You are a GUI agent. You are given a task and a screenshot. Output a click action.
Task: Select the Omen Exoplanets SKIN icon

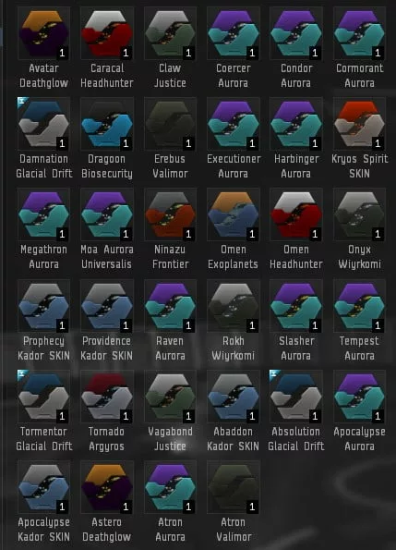tap(234, 214)
